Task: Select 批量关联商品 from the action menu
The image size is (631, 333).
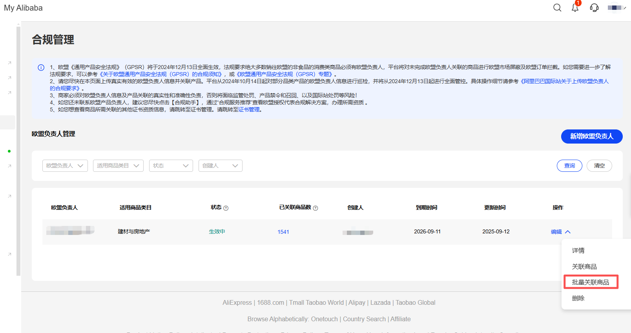Action: click(590, 282)
